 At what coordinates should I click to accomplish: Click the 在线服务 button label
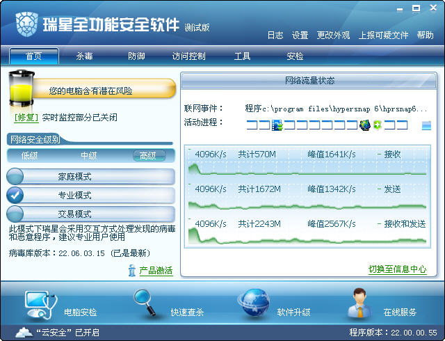(400, 312)
